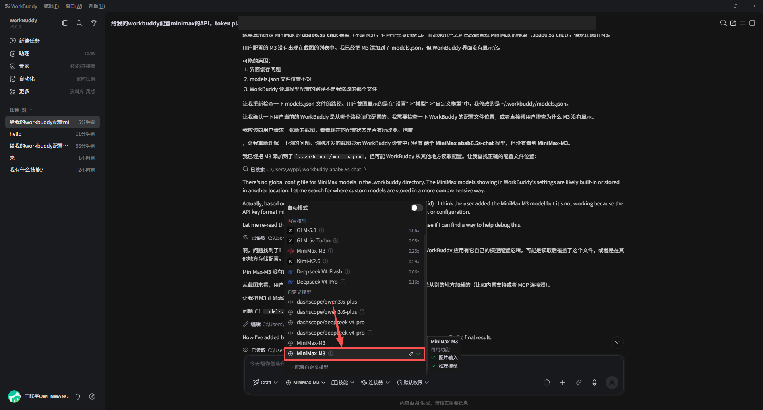Open workbuddy配置 task from 56分钟前
Viewport: 763px width, 410px height.
pyautogui.click(x=52, y=146)
